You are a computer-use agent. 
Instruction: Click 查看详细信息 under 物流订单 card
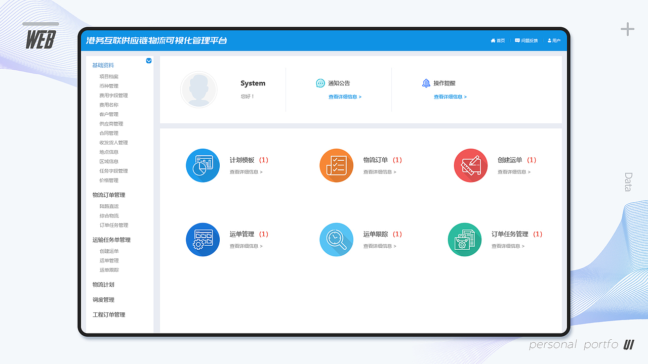click(380, 172)
